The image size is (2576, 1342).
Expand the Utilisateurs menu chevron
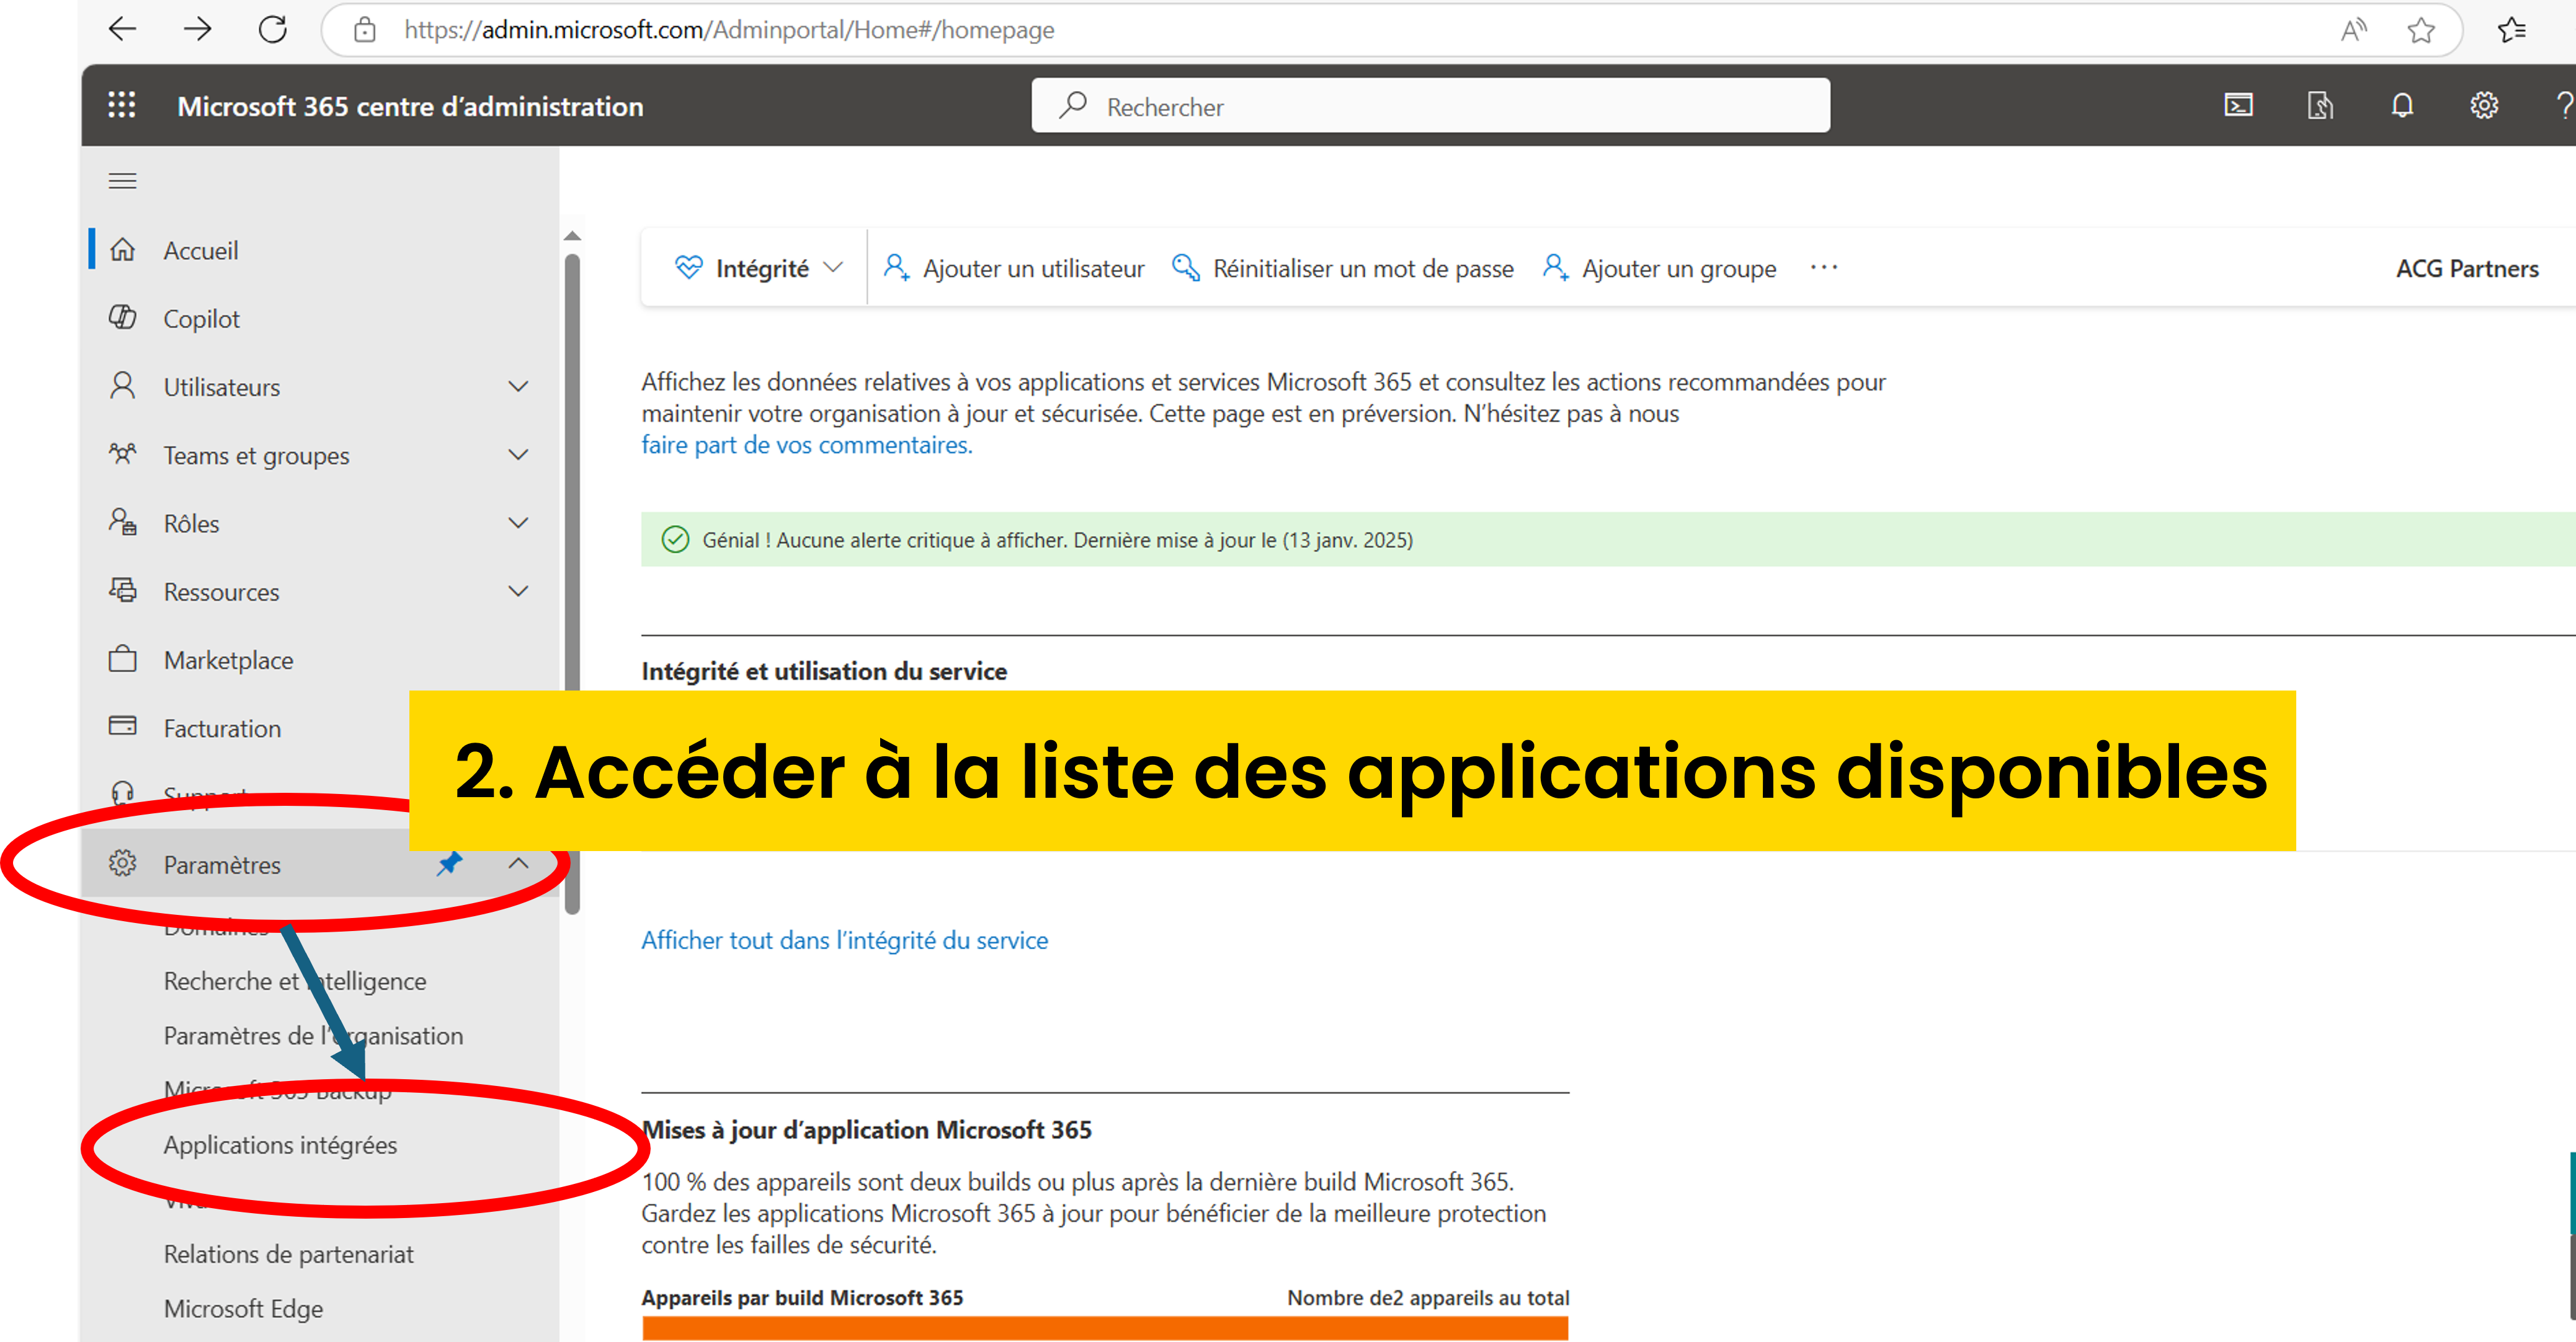coord(518,387)
